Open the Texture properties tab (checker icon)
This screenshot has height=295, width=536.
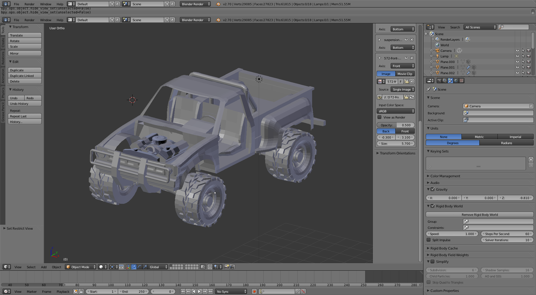[x=462, y=81]
